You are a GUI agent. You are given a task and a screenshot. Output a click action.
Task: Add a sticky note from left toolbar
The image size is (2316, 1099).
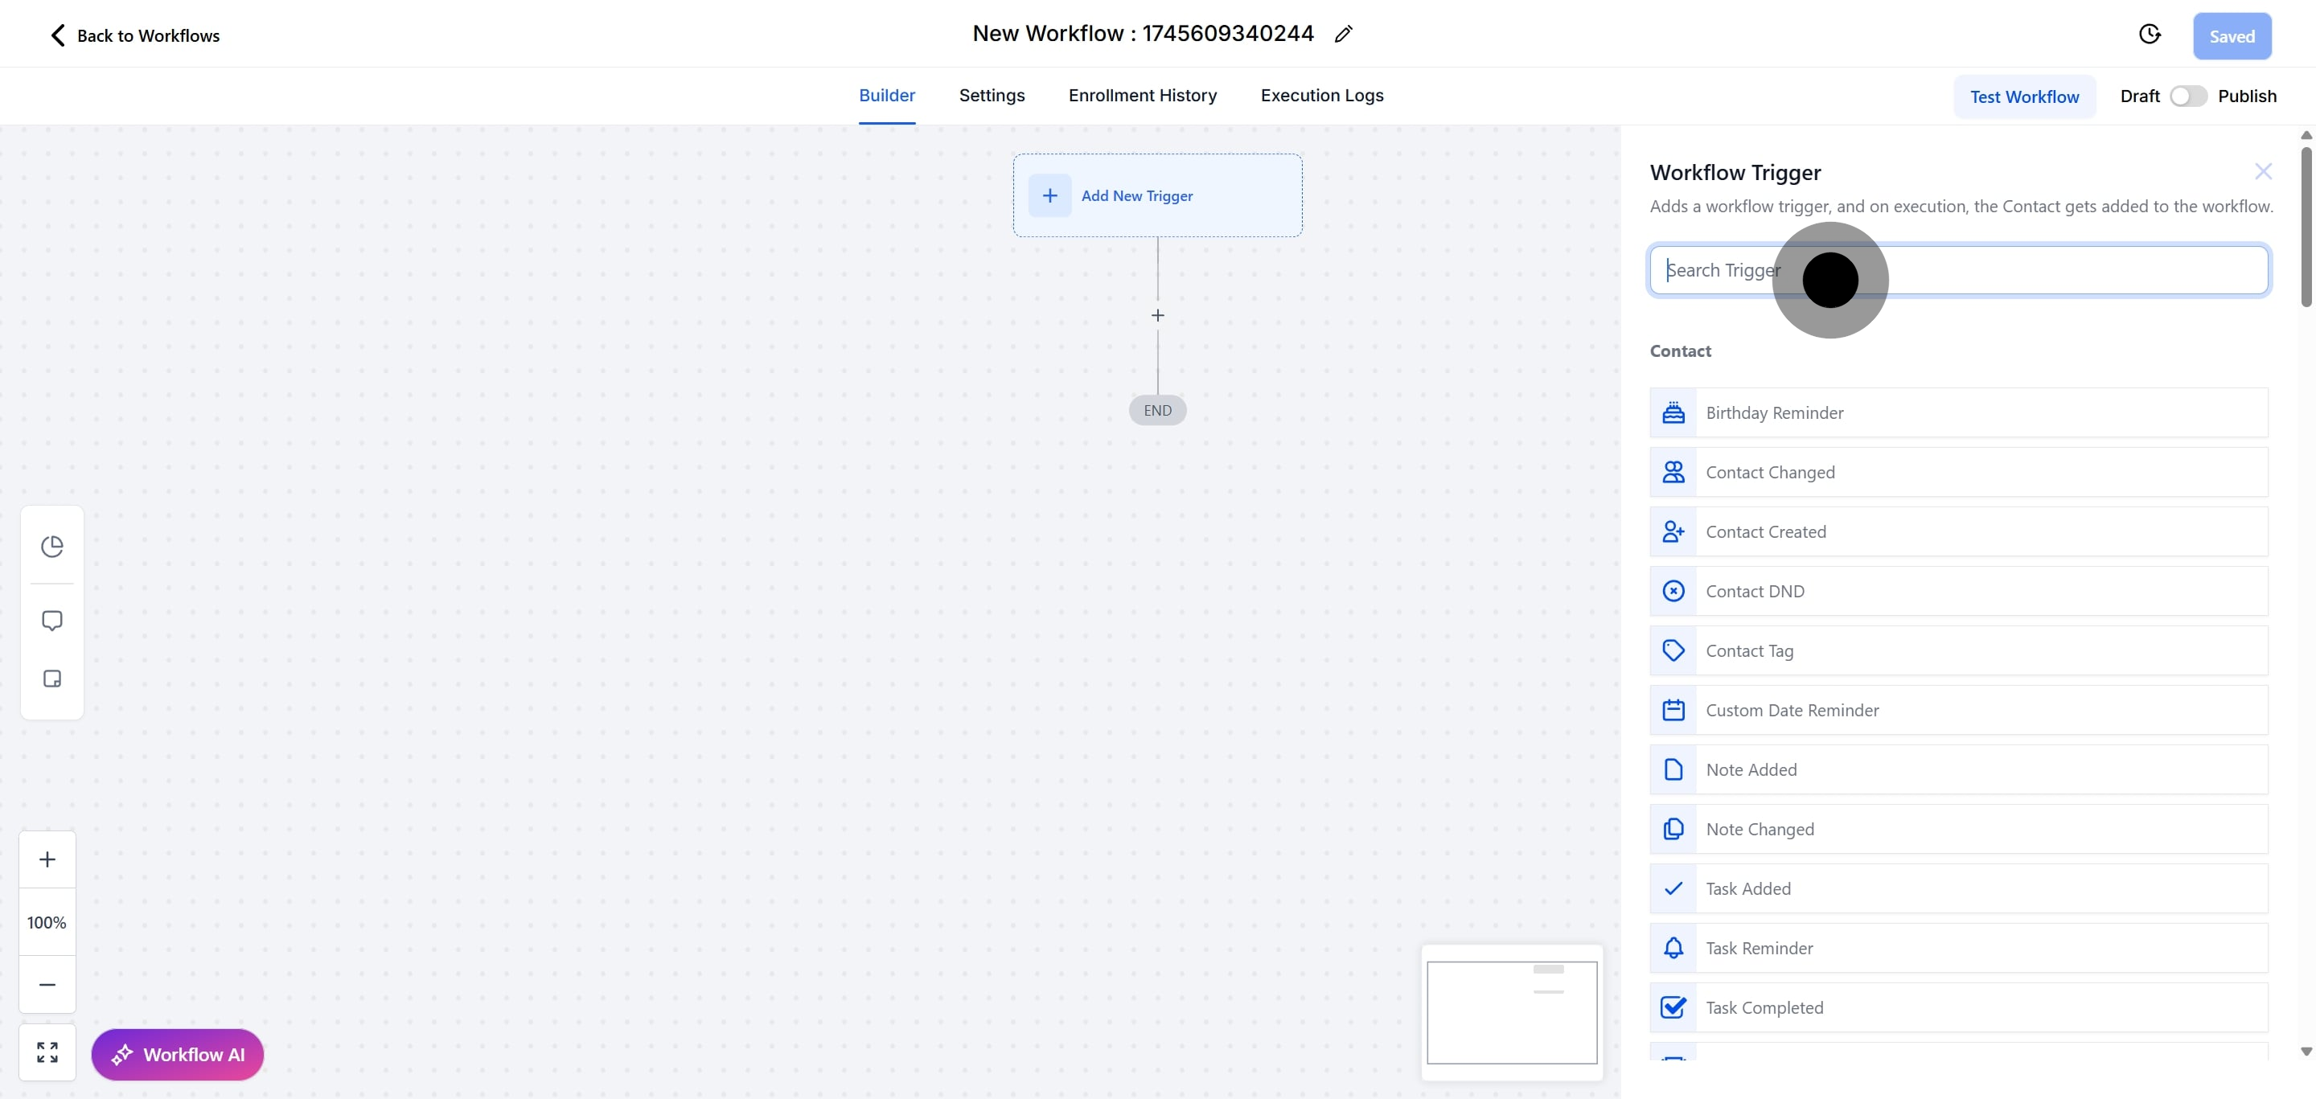click(52, 679)
